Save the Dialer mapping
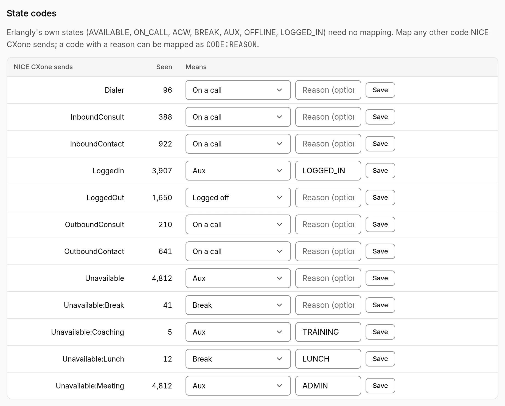 tap(380, 90)
